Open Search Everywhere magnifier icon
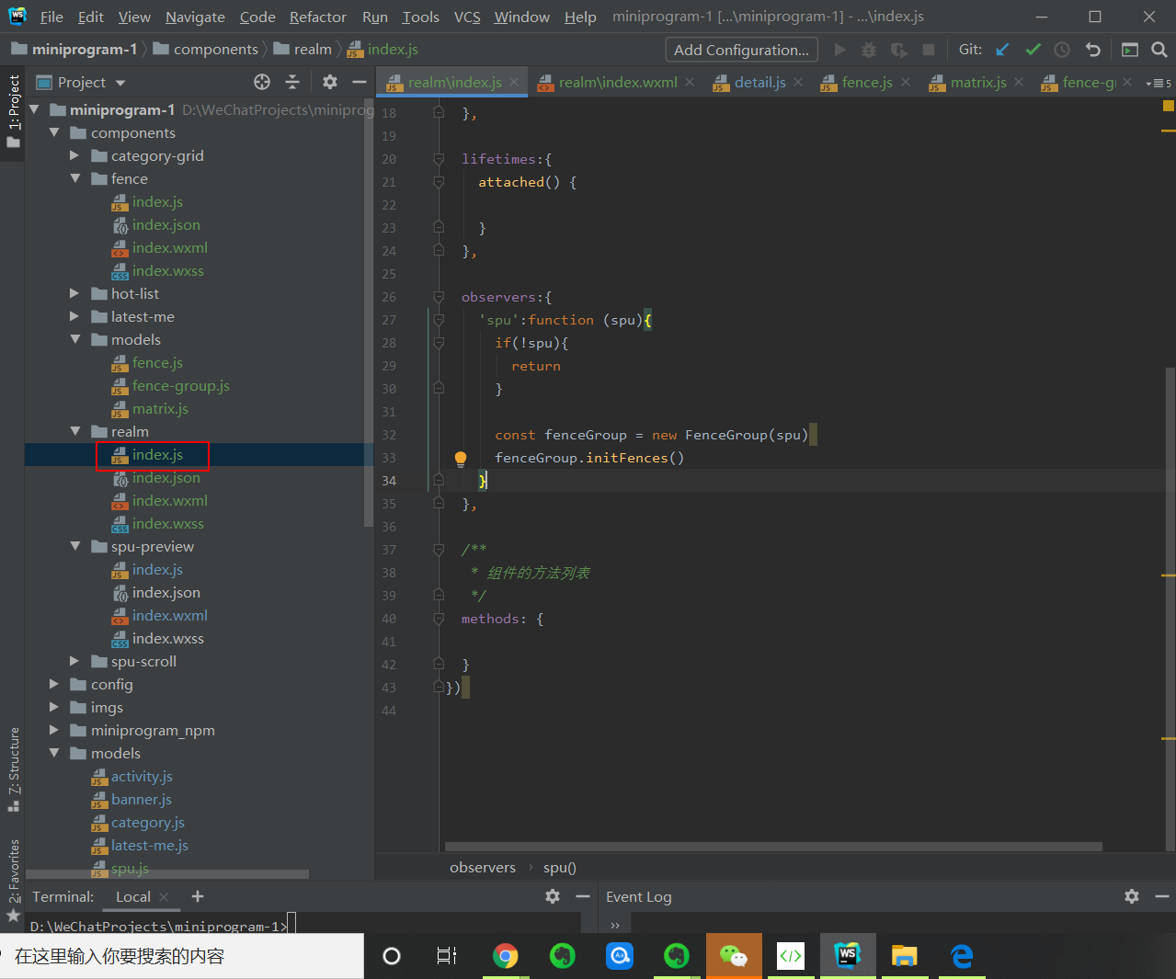This screenshot has width=1176, height=979. [1159, 50]
